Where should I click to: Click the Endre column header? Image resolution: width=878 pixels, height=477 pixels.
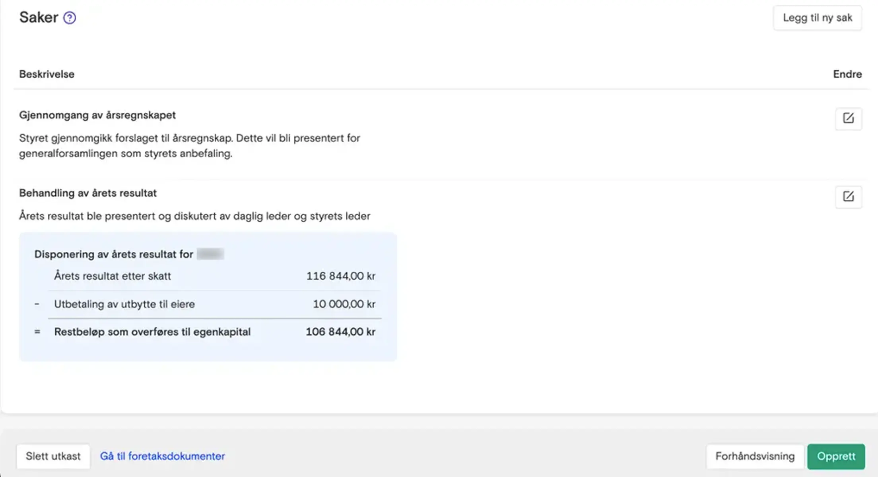point(847,74)
